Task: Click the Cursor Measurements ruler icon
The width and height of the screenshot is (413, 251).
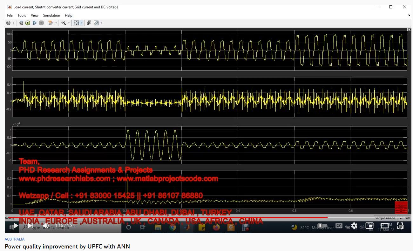Action: point(96,23)
